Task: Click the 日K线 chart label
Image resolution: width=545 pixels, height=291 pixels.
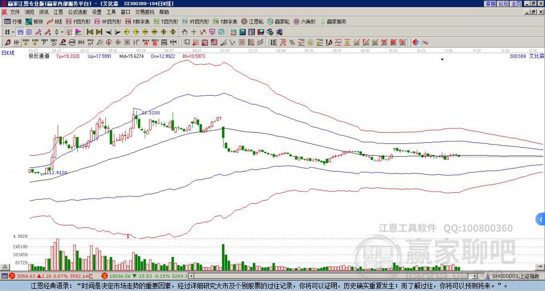Action: coord(8,53)
